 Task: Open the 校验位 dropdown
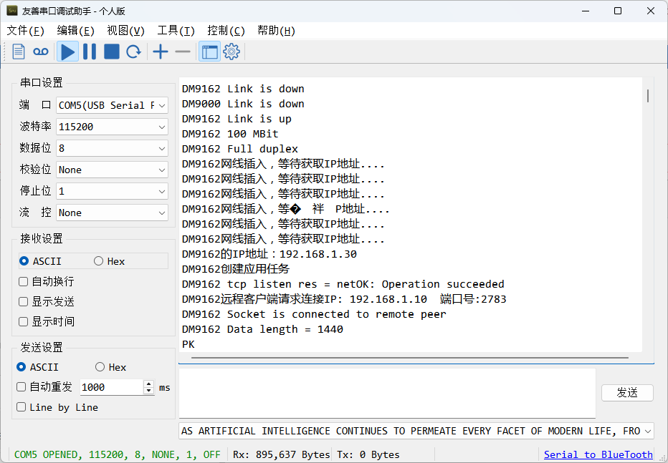click(x=112, y=170)
